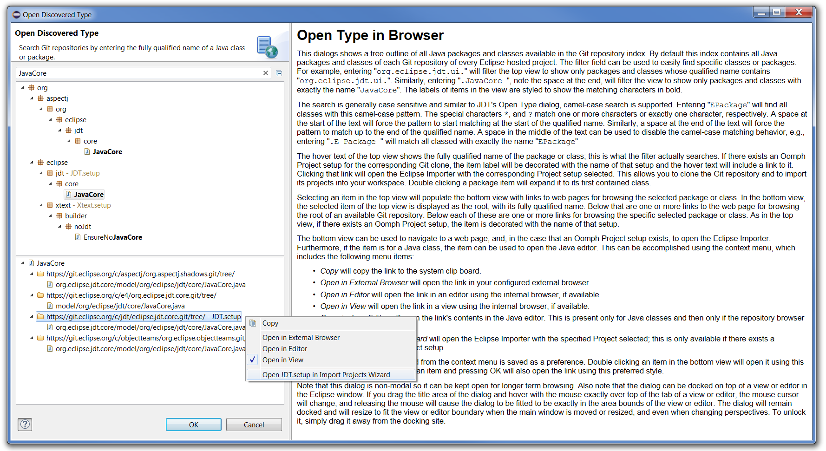Image resolution: width=826 pixels, height=451 pixels.
Task: Choose Open in External Browser
Action: point(331,338)
